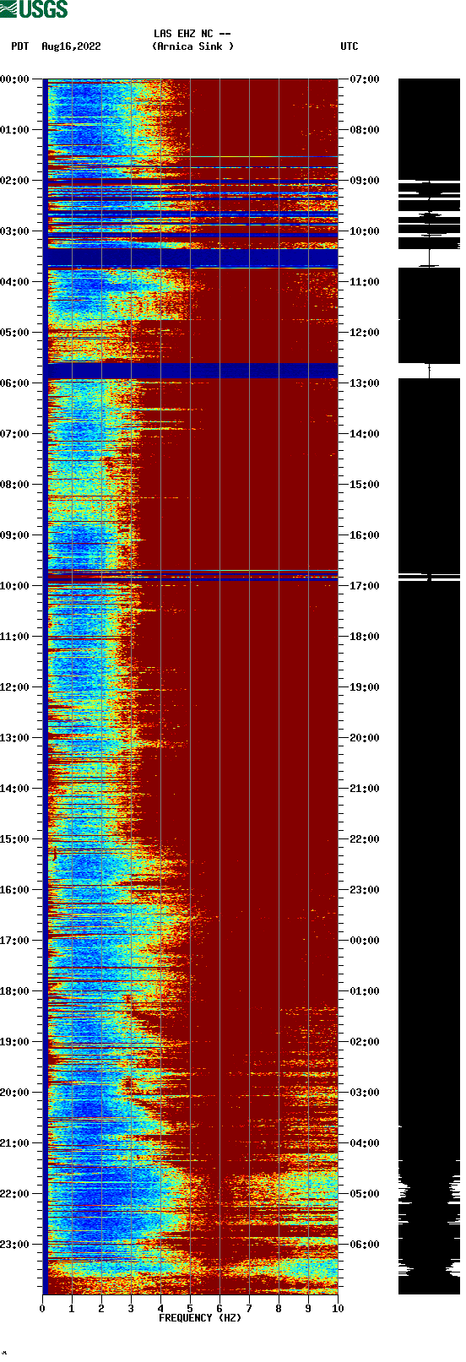This screenshot has width=466, height=1362.
Task: Click the 06:00 UTC time label
Action: point(365,1245)
